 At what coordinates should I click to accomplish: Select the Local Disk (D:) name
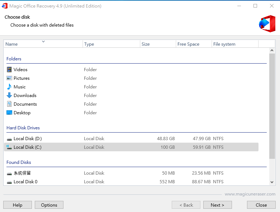[28, 138]
